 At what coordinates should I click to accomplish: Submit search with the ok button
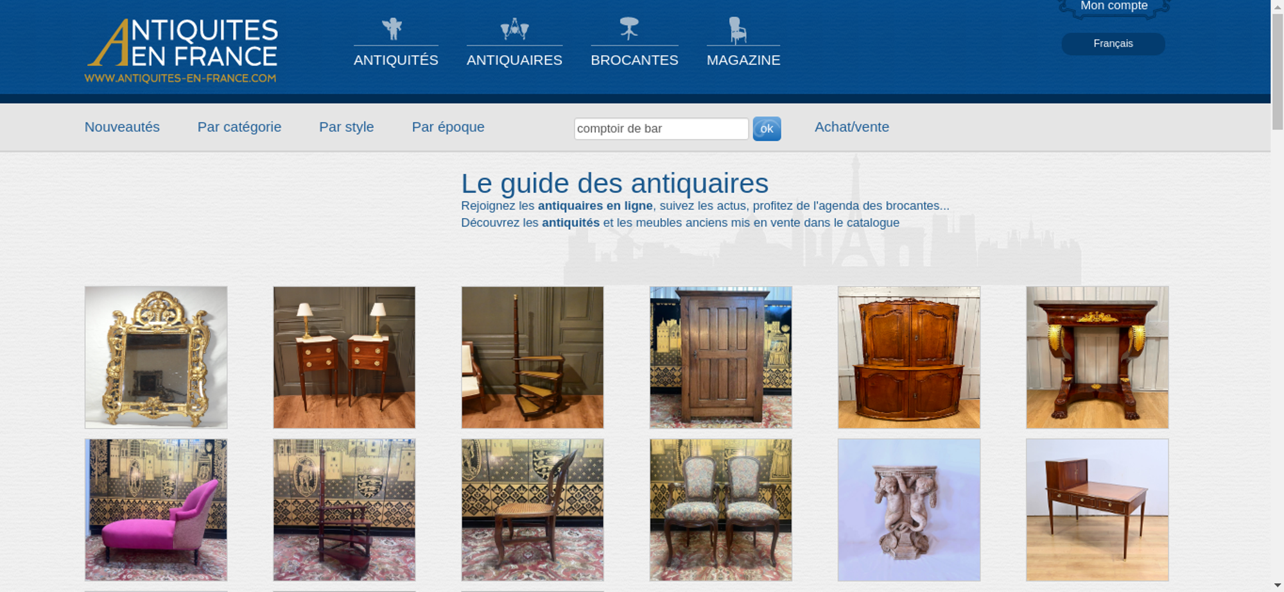click(x=767, y=129)
